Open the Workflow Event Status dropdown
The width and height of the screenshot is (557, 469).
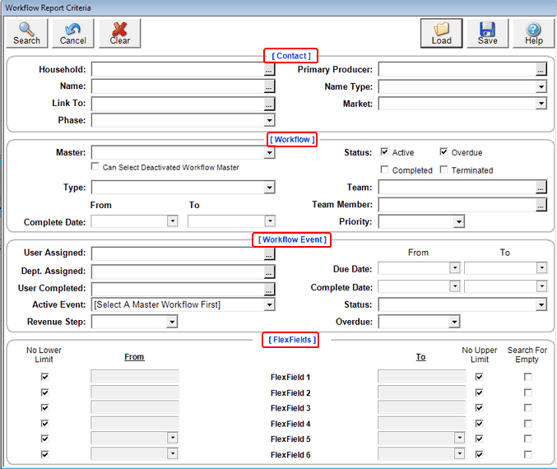pos(541,304)
